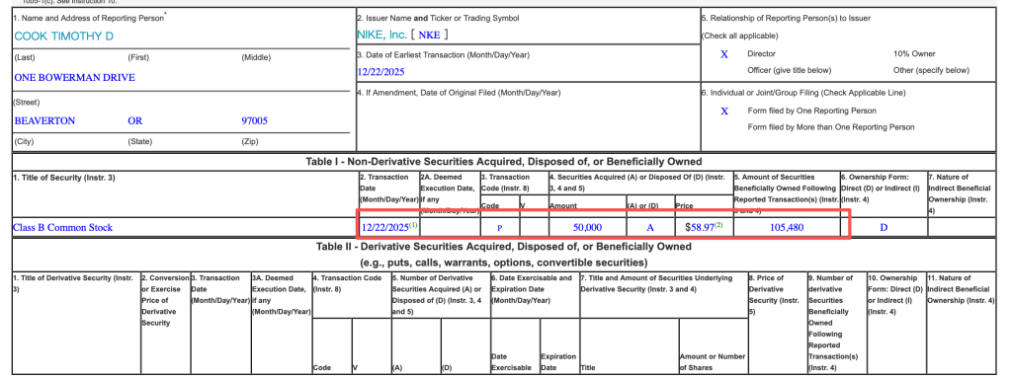Click the ownership form D value

(883, 228)
